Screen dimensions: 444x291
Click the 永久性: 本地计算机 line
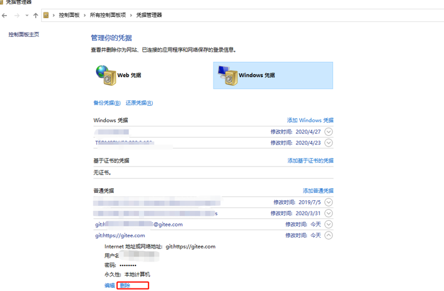127,275
